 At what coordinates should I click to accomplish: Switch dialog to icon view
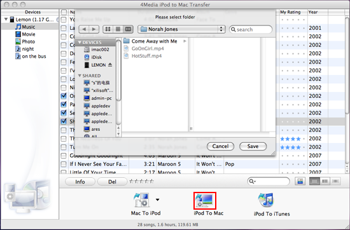click(x=108, y=29)
